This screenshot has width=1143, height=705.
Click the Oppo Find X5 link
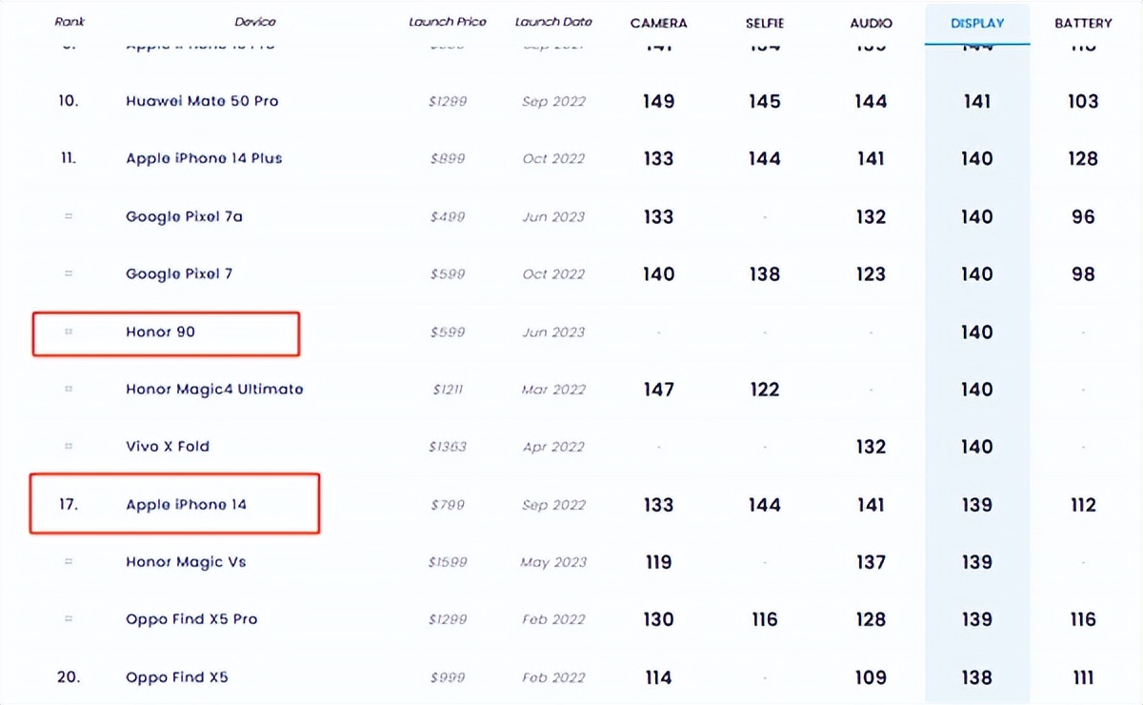click(177, 677)
